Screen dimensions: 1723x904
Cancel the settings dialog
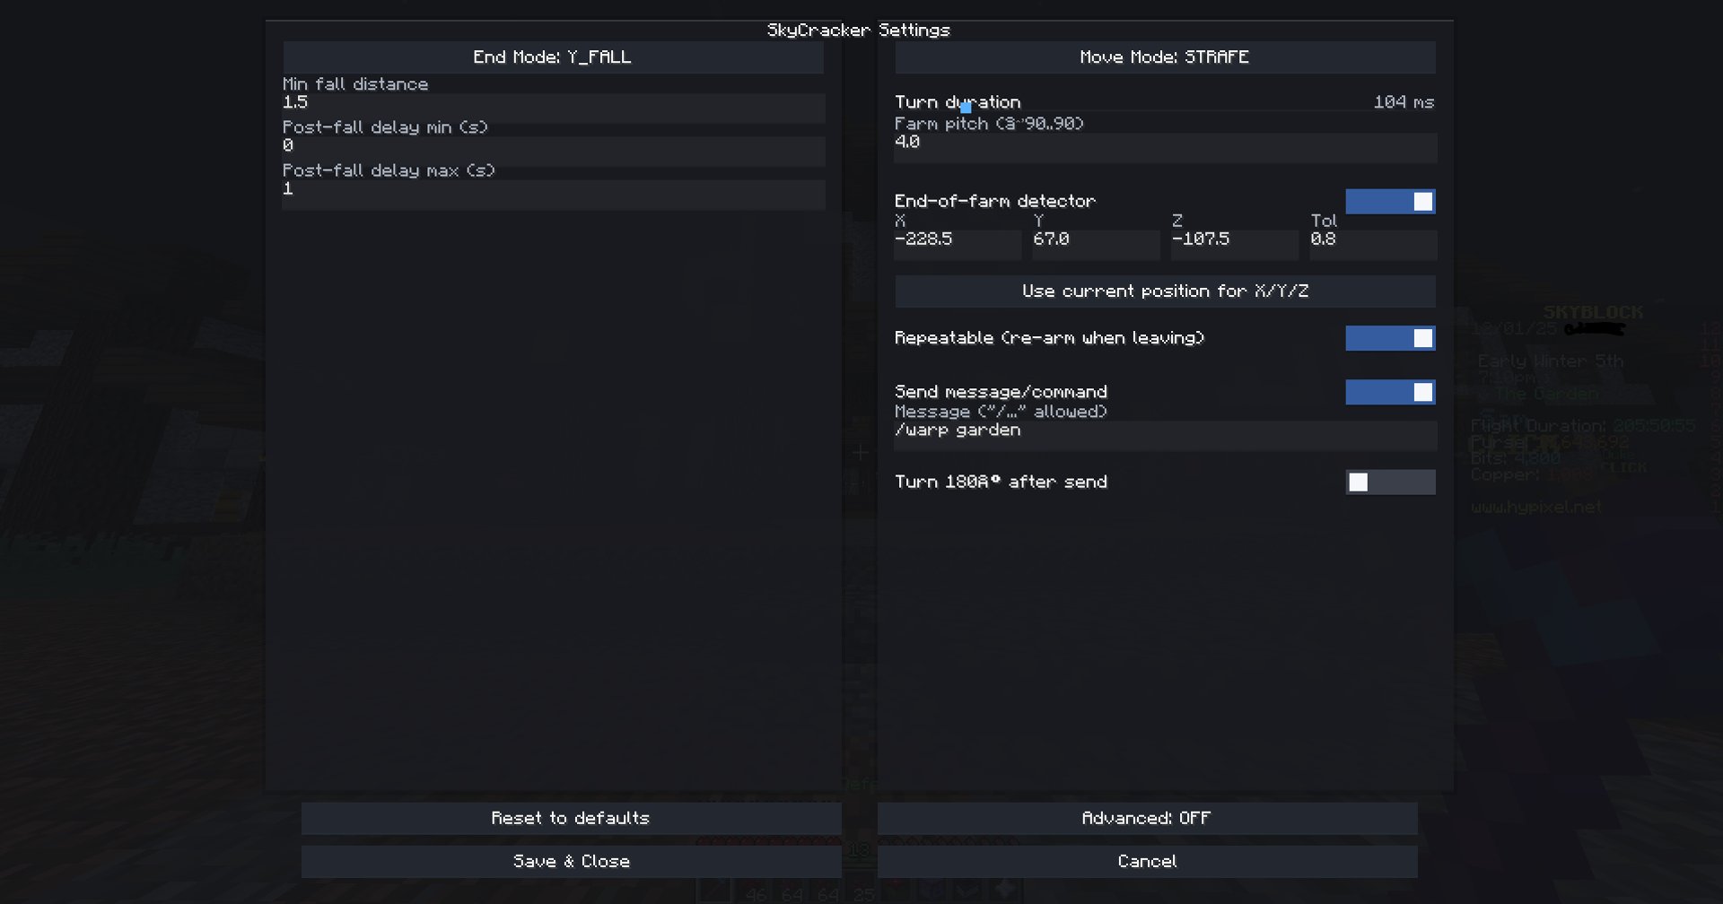click(1147, 861)
